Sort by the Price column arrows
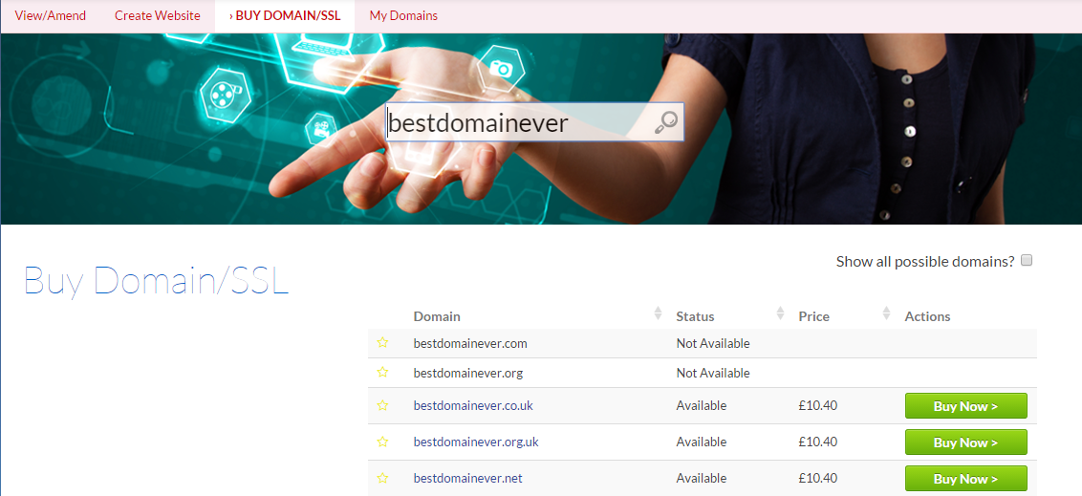 (x=887, y=313)
